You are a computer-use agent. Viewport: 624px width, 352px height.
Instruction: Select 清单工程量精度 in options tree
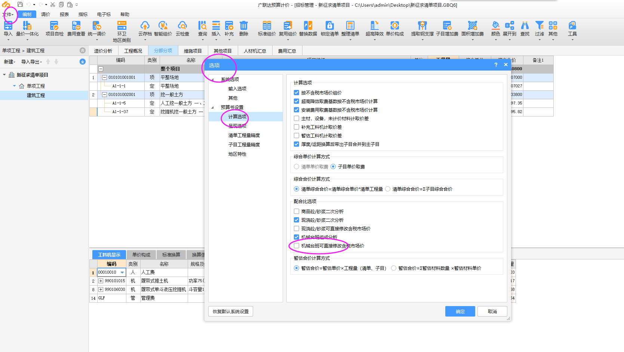point(244,135)
